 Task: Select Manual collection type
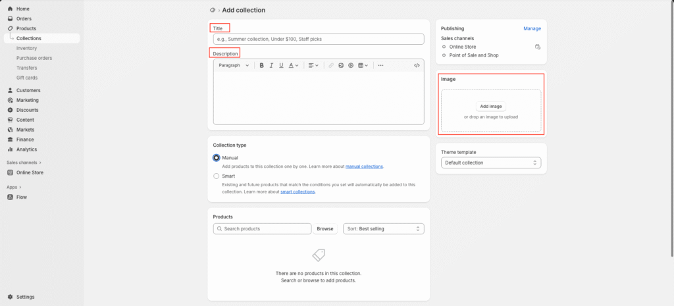(217, 158)
